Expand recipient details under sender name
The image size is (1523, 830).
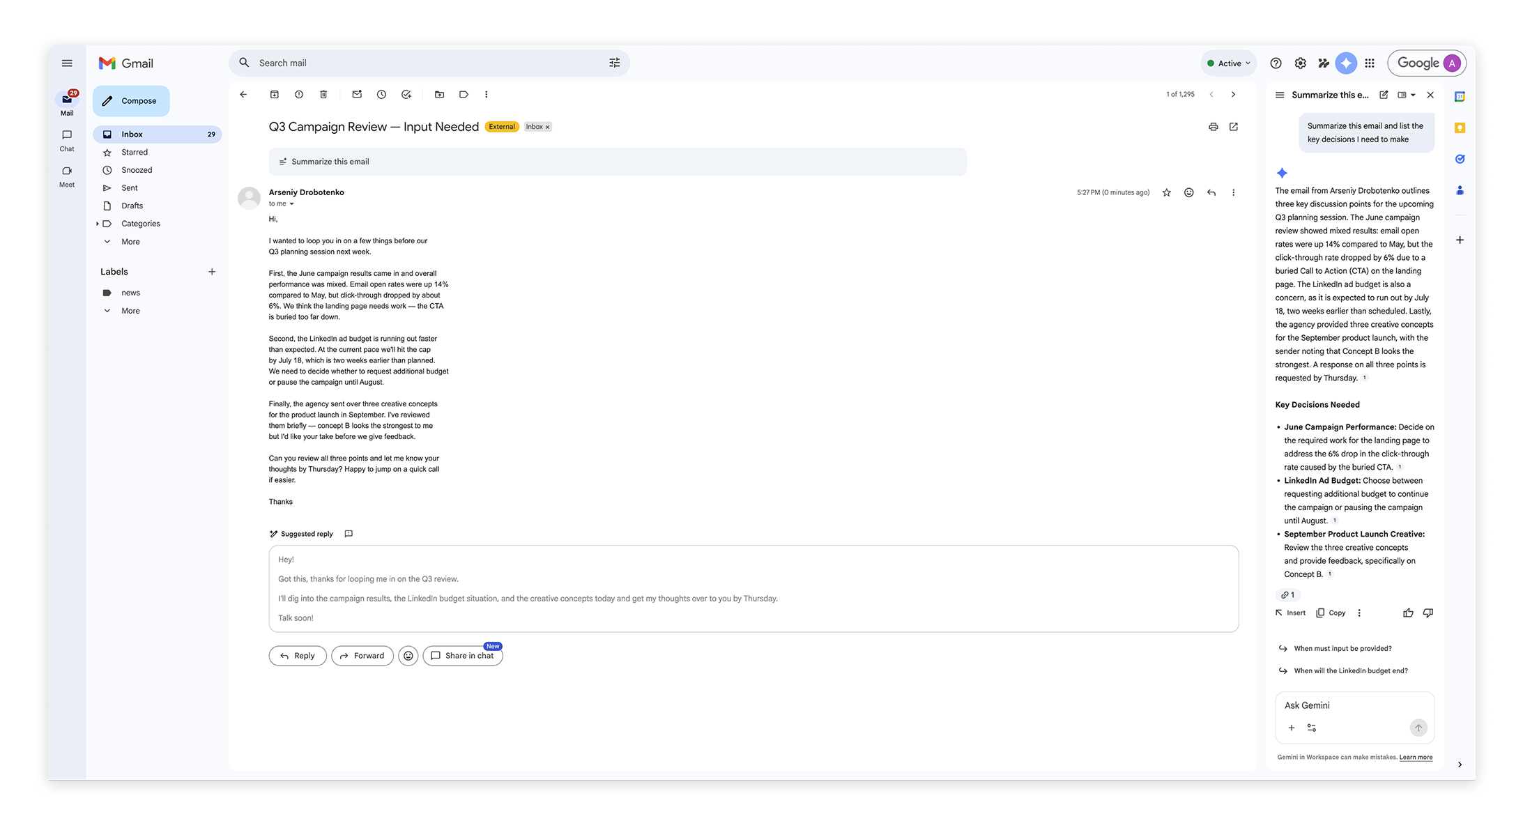pos(292,203)
